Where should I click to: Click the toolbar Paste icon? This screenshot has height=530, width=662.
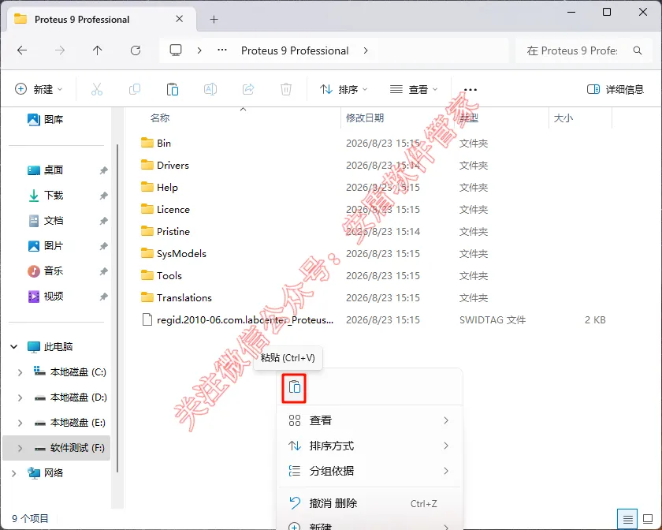coord(173,89)
